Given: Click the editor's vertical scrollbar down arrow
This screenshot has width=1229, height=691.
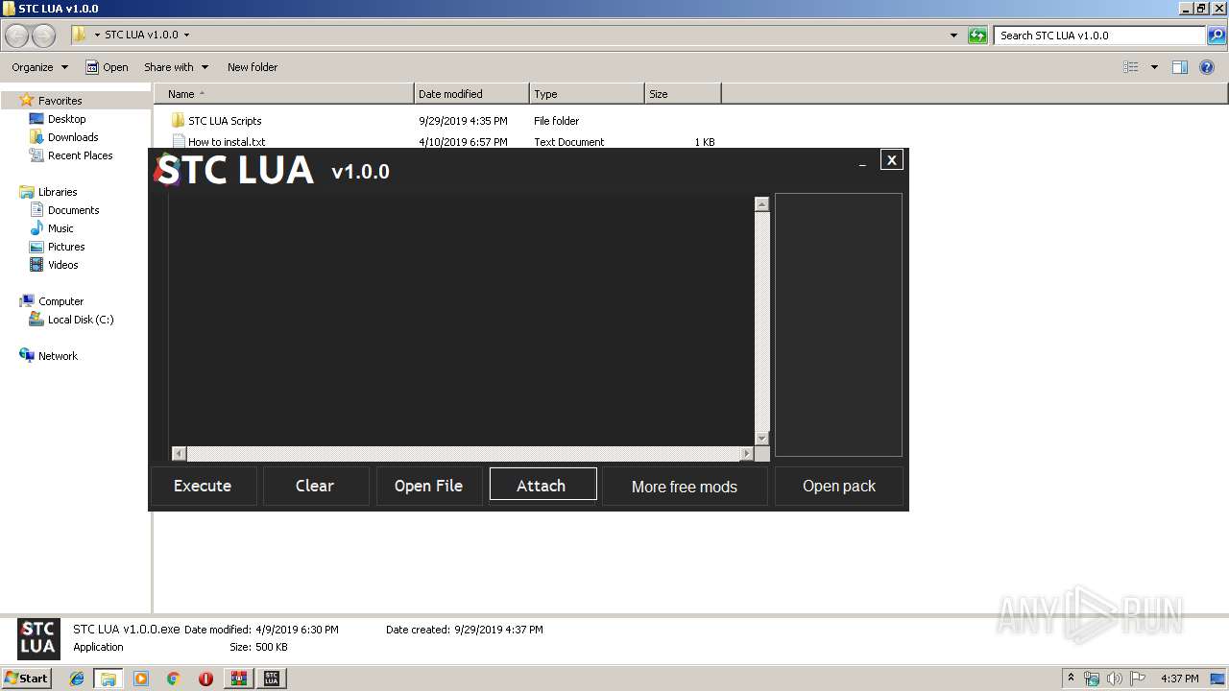Looking at the screenshot, I should tap(761, 438).
